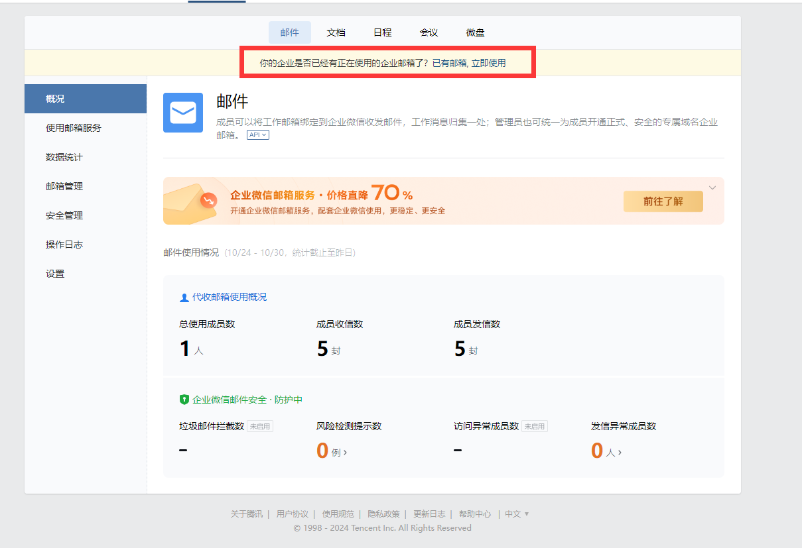Open the 微盘 tab
The height and width of the screenshot is (548, 802).
coord(475,32)
